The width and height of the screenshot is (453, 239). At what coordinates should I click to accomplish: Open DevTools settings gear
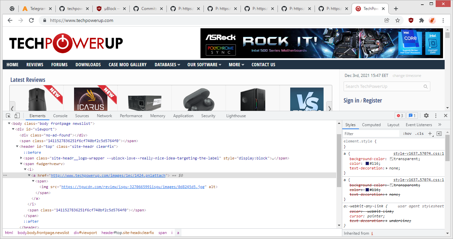click(426, 116)
